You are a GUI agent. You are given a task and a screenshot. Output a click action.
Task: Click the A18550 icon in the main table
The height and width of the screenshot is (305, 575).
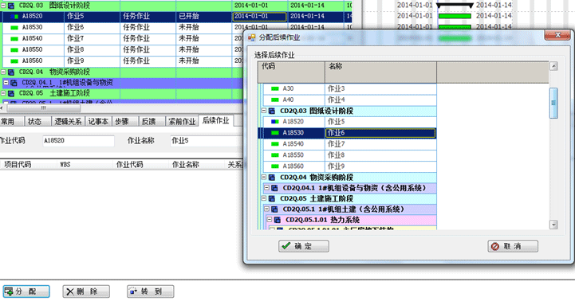point(14,50)
